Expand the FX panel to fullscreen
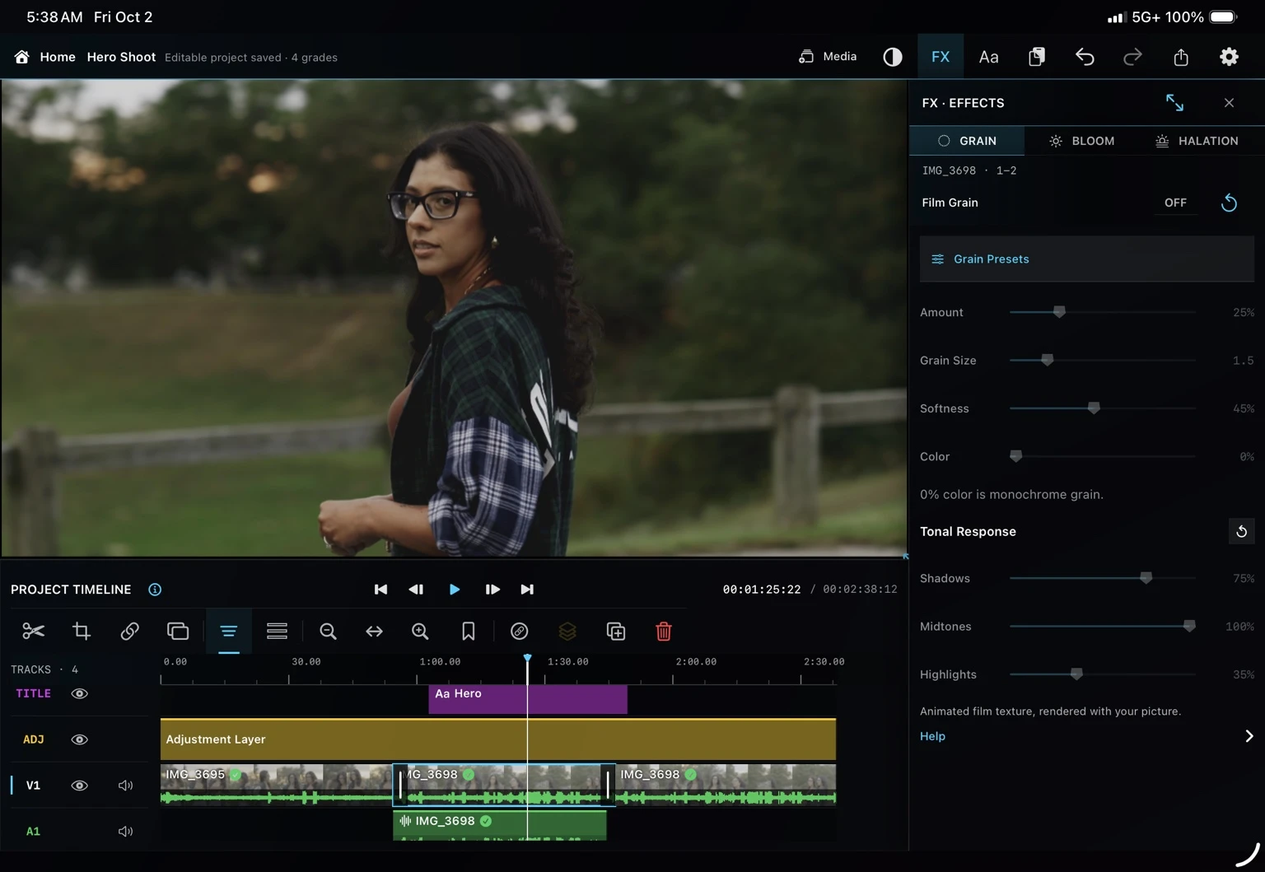The width and height of the screenshot is (1265, 872). coord(1174,103)
